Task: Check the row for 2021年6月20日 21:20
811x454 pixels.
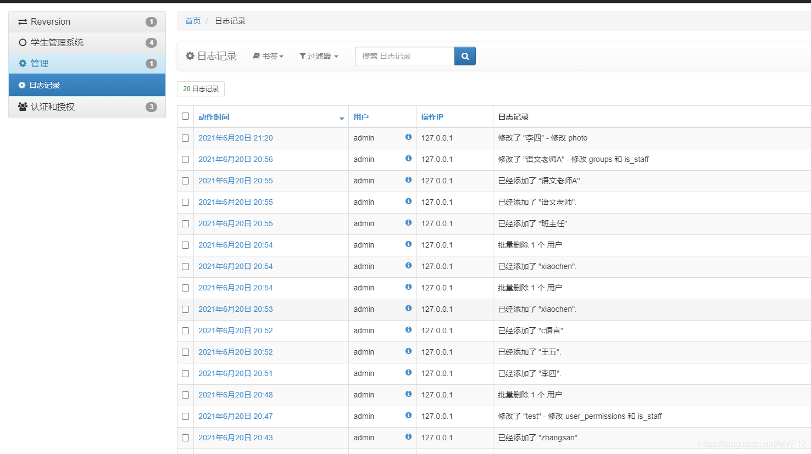Action: [x=185, y=138]
